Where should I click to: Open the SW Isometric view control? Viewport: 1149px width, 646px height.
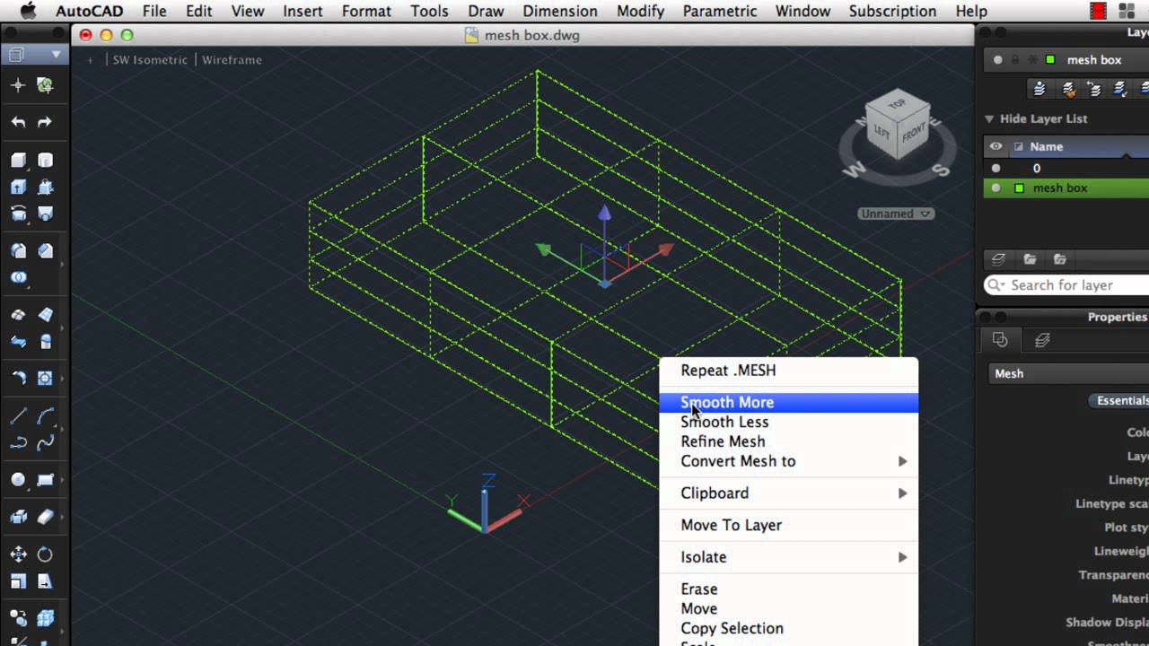coord(150,60)
